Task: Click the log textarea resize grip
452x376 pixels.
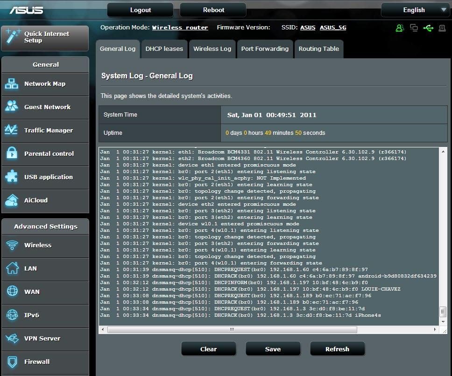Action: coord(445,331)
